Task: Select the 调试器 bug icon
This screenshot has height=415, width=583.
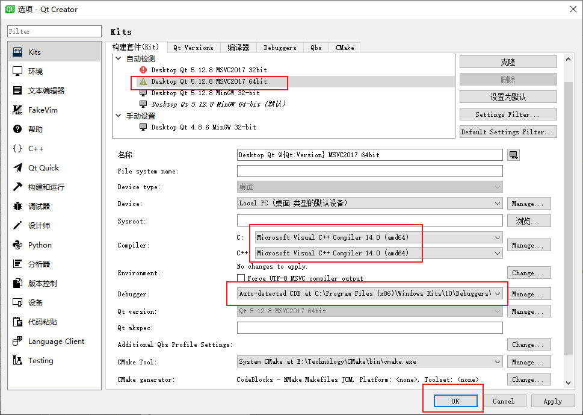Action: click(17, 206)
